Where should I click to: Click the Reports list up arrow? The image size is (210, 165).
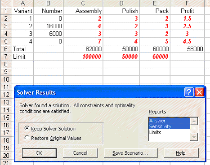click(x=194, y=122)
